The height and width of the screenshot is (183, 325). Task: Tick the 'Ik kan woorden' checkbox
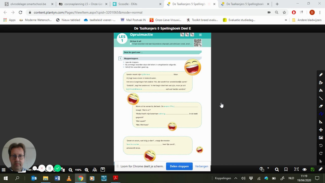coord(131,44)
